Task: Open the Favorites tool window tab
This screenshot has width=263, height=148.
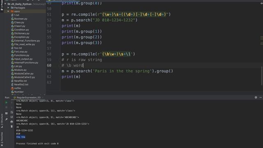Action: point(2,139)
